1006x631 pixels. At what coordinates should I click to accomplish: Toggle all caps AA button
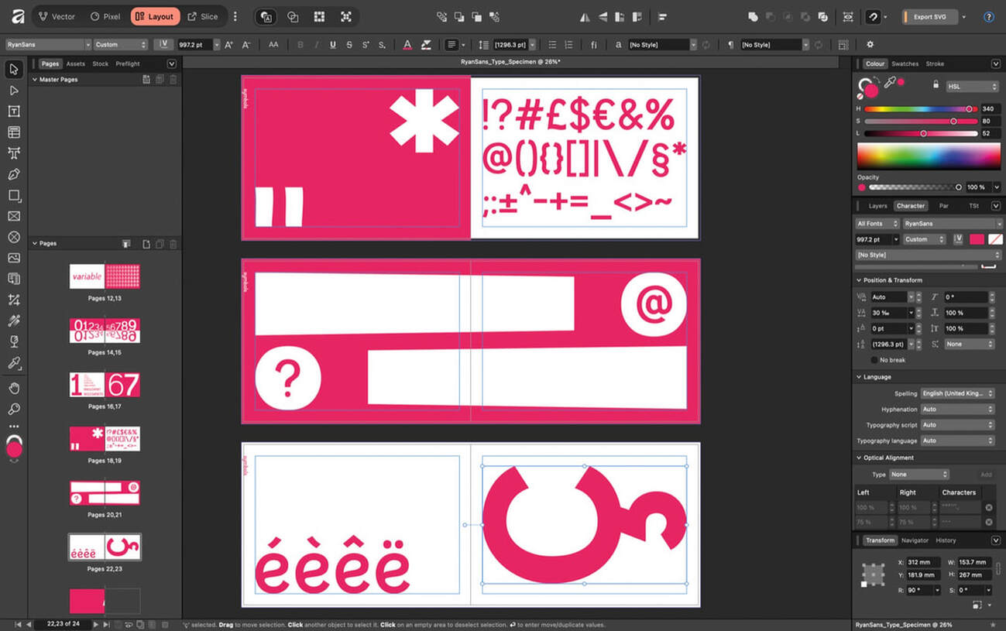[x=273, y=45]
